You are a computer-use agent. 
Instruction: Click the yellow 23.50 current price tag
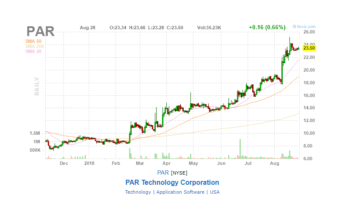pos(309,48)
